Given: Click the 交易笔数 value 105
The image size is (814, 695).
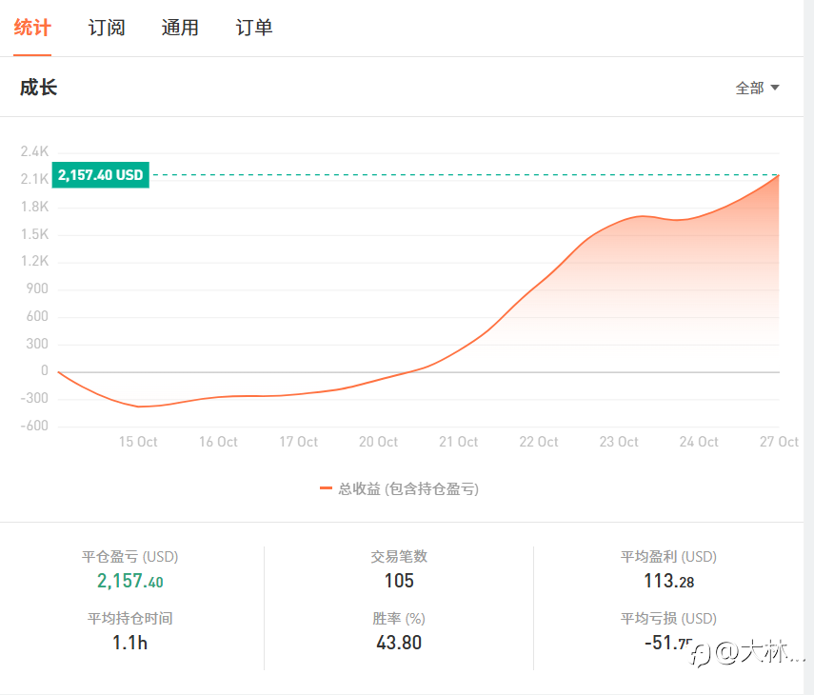Looking at the screenshot, I should (x=399, y=581).
